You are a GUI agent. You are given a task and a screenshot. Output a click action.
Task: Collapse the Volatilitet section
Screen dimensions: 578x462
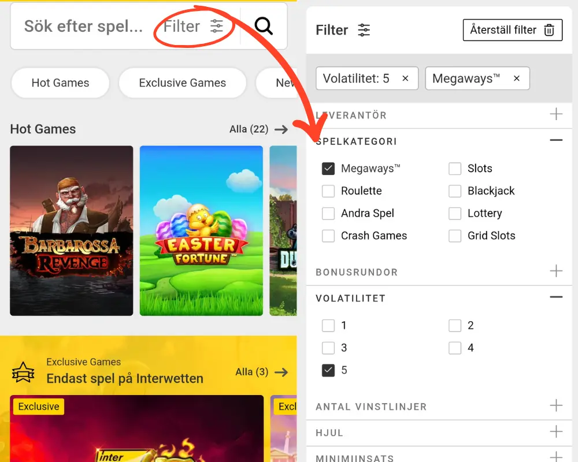[x=556, y=297]
